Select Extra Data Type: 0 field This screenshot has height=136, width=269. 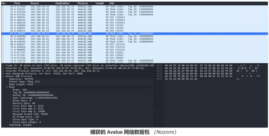pyautogui.click(x=25, y=119)
